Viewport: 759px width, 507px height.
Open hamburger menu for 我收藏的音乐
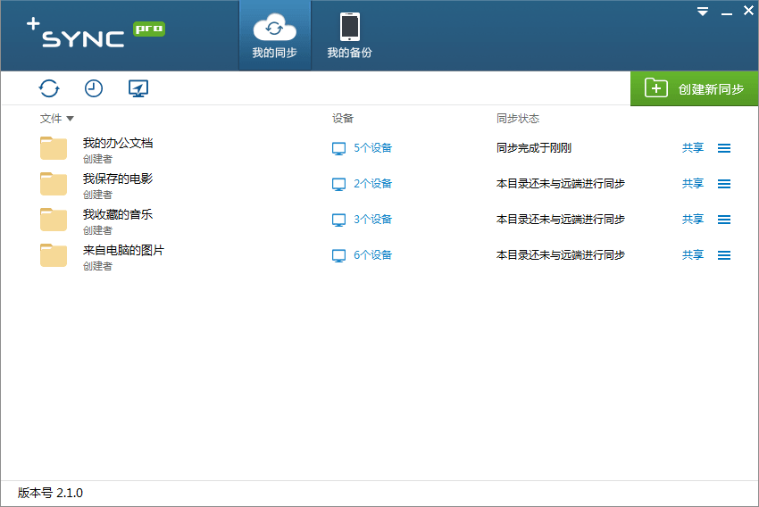click(x=724, y=220)
